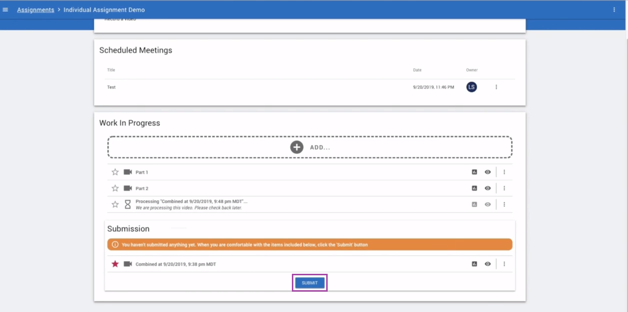This screenshot has width=628, height=312.
Task: Click the Test meeting title
Action: pyautogui.click(x=111, y=87)
